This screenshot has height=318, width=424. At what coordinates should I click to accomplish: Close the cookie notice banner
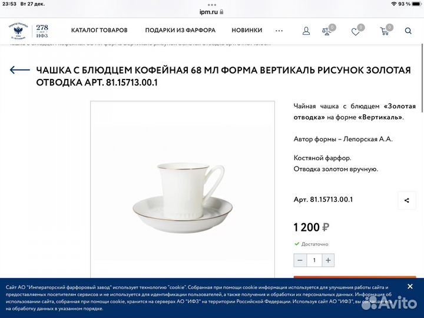click(x=410, y=286)
